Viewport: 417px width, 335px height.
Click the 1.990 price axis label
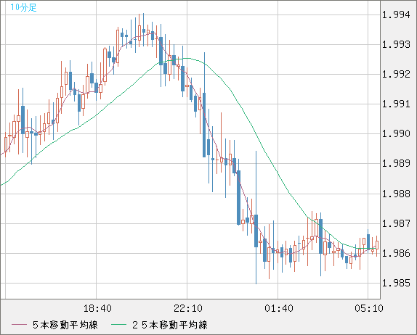pos(396,133)
